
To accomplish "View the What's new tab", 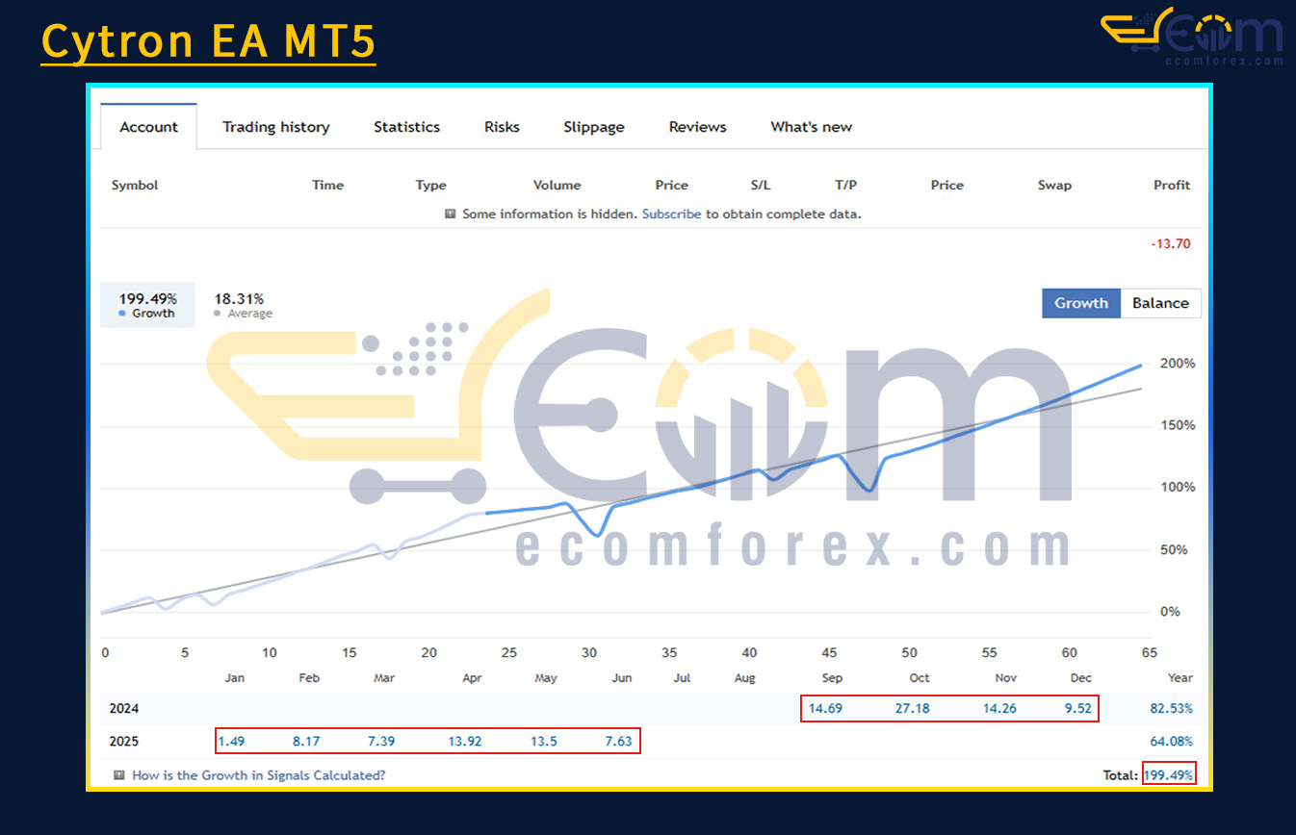I will point(811,127).
